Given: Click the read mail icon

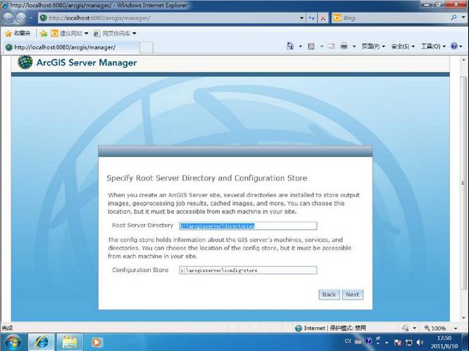Looking at the screenshot, I should pyautogui.click(x=331, y=46).
